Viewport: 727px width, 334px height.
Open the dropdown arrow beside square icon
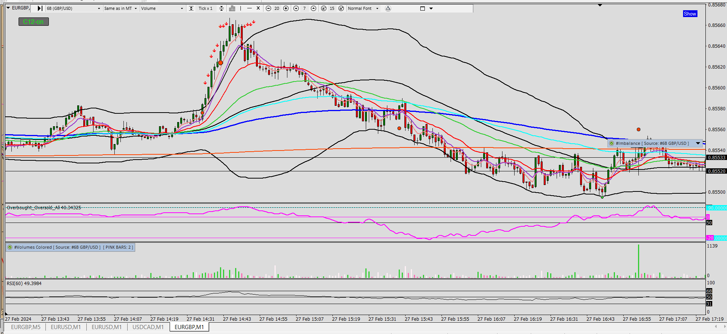coord(431,8)
